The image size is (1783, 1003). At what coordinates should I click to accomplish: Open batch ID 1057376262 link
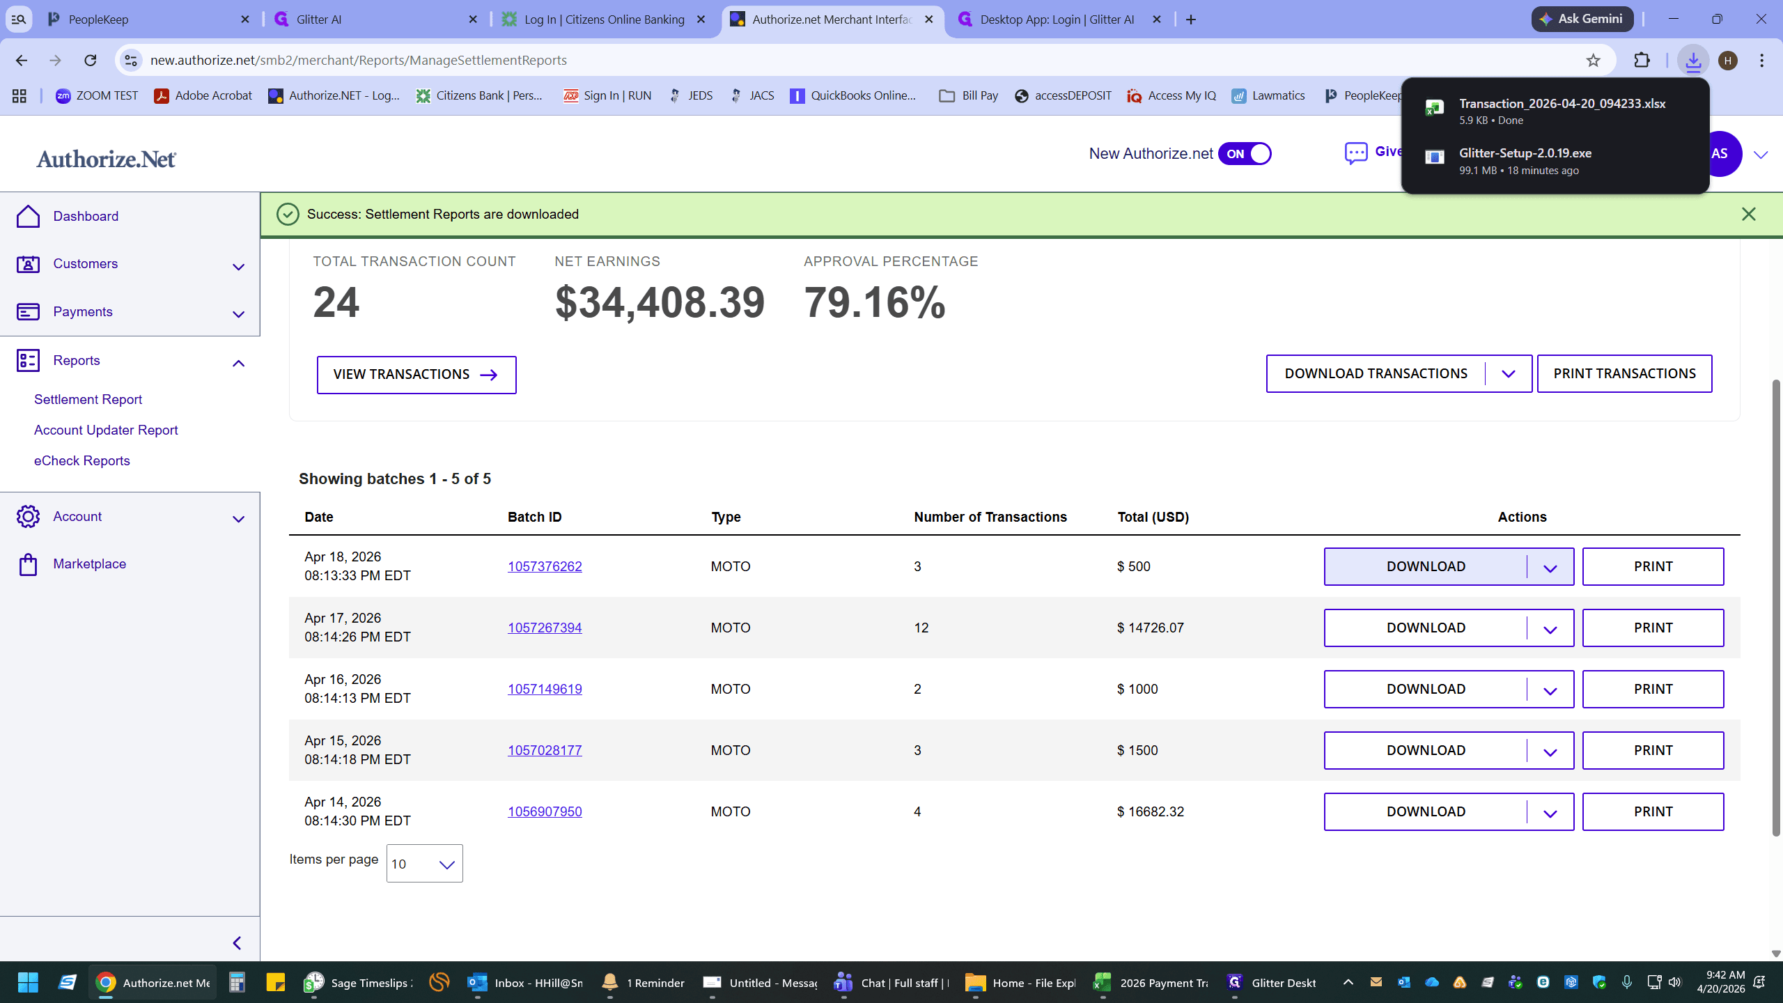545,566
